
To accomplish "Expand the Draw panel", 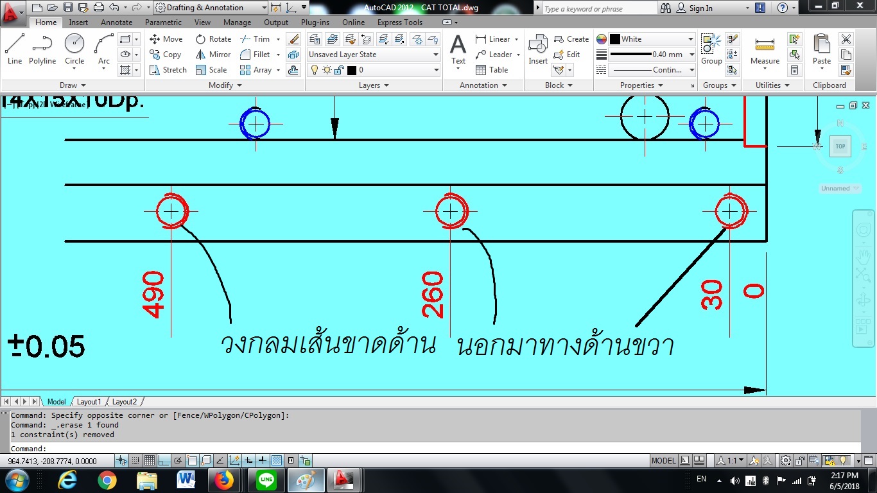I will [73, 85].
